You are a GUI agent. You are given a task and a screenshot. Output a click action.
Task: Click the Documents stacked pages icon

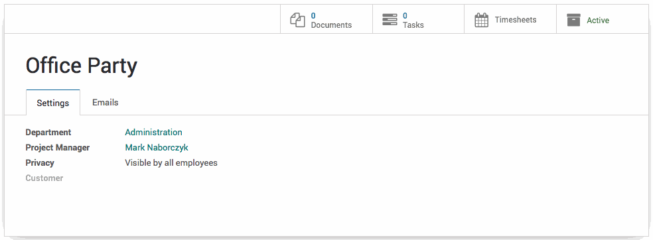coord(297,20)
